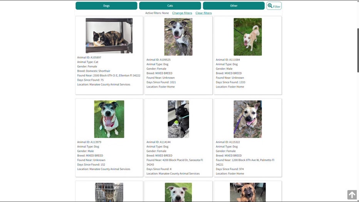This screenshot has width=359, height=202.
Task: Open the Change filters link
Action: (182, 13)
